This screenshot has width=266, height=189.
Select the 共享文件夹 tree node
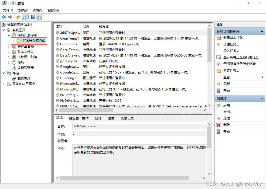pos(25,52)
